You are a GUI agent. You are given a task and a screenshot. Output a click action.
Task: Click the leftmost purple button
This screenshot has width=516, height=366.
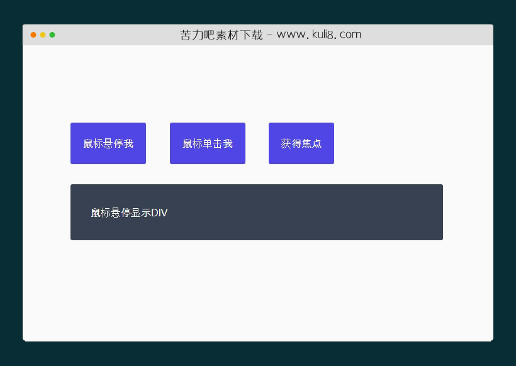(108, 143)
